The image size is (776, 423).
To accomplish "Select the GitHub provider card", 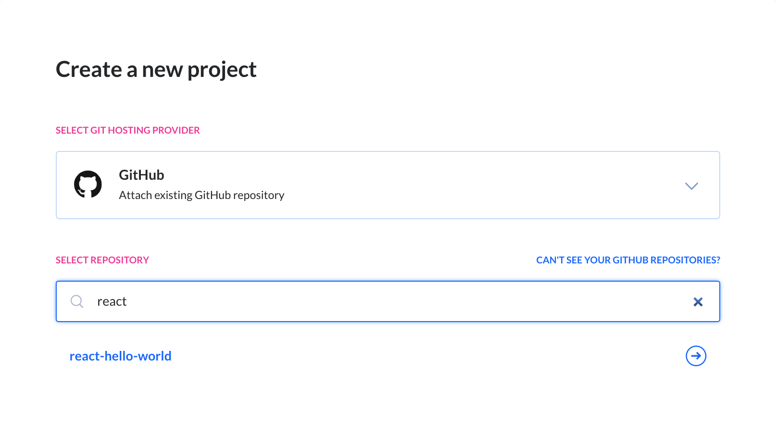I will [x=388, y=185].
